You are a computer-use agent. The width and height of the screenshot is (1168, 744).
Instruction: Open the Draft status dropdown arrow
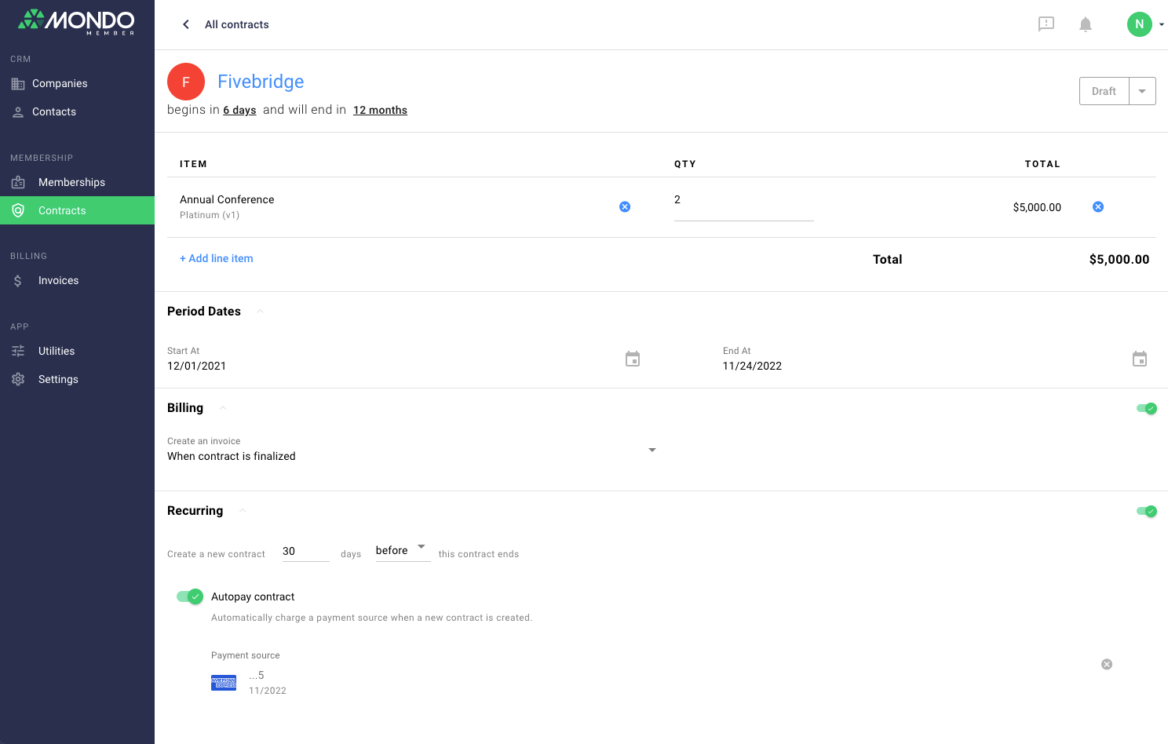pos(1142,91)
